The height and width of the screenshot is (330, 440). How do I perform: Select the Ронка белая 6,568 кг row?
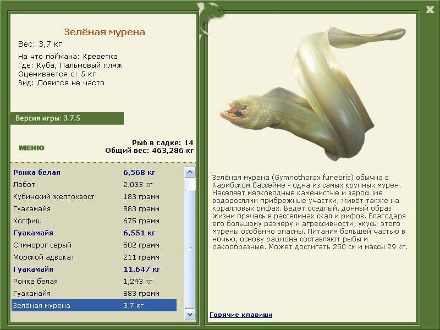point(94,173)
